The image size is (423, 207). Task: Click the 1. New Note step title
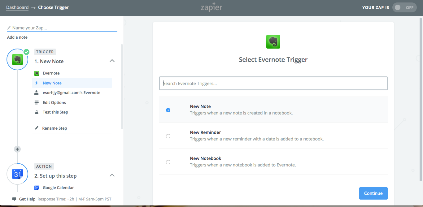[x=49, y=61]
